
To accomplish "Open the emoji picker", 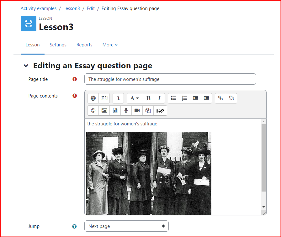I will point(93,111).
